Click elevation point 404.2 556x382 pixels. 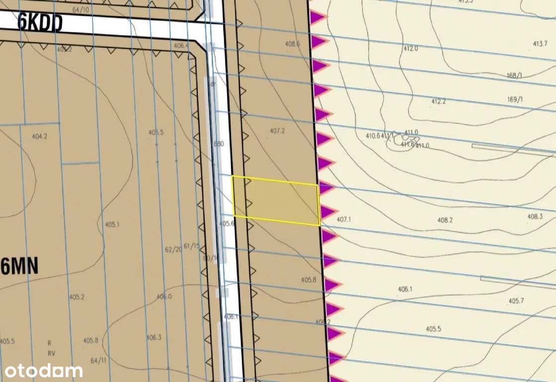coord(39,136)
